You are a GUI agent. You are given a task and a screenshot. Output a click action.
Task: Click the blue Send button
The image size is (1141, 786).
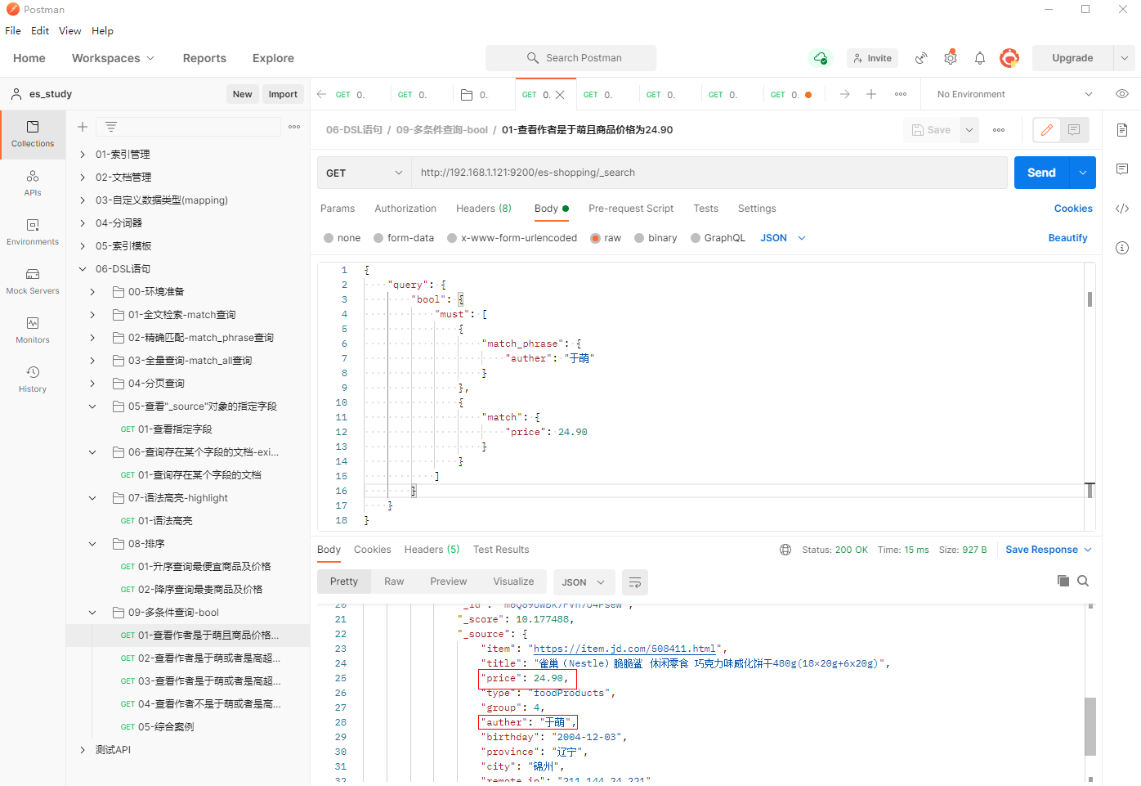[x=1040, y=173]
